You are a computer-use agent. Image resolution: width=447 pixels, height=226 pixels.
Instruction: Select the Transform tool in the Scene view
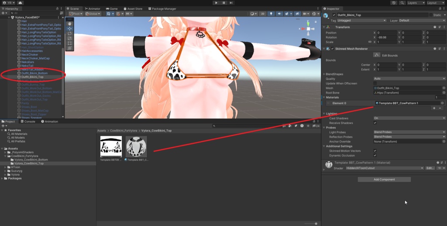(69, 48)
